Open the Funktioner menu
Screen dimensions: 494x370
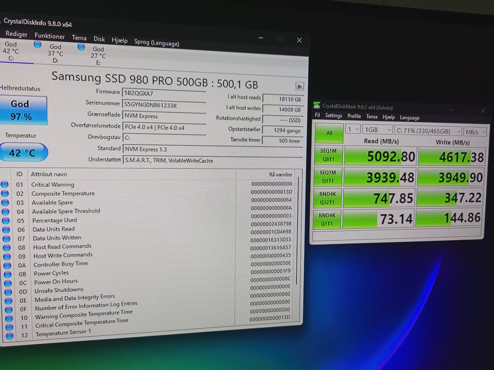[x=49, y=36]
